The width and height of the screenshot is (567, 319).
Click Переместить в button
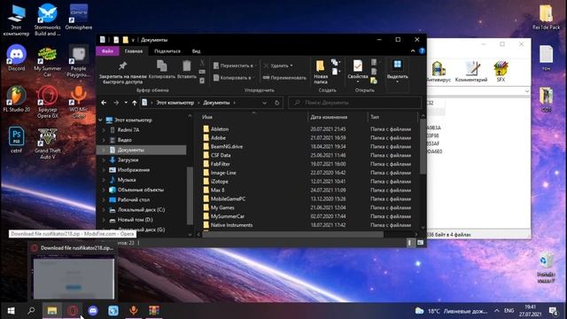pyautogui.click(x=235, y=66)
